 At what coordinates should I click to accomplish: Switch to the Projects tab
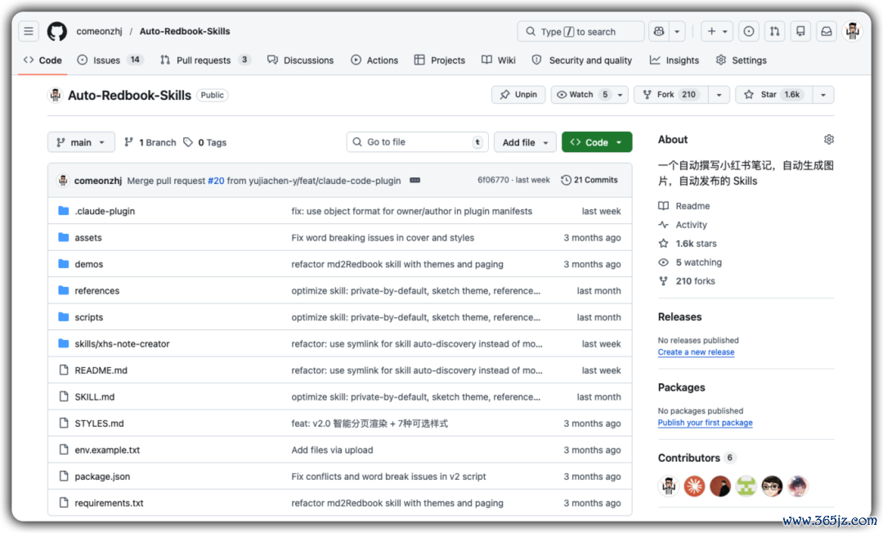pyautogui.click(x=440, y=60)
